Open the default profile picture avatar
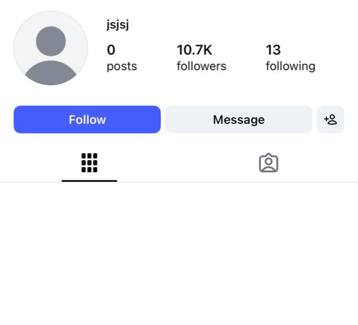 tap(51, 48)
